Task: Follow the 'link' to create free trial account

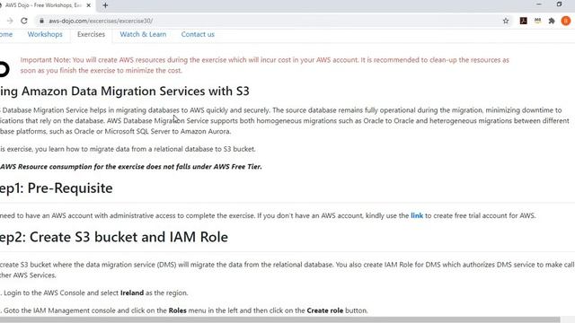Action: tap(417, 215)
